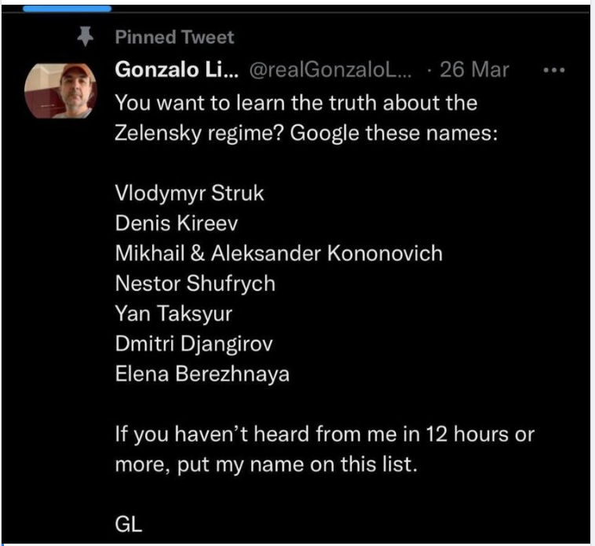The image size is (595, 546).
Task: Click "Mikhail & Aleksander Kononovich" text
Action: pos(279,254)
